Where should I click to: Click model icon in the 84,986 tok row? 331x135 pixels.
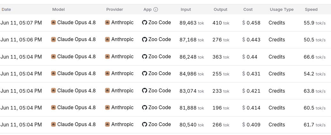coord(53,73)
